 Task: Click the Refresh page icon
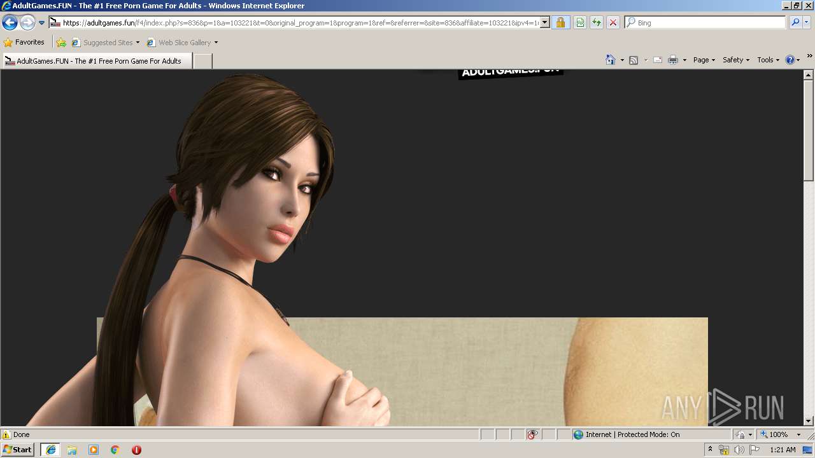point(597,23)
